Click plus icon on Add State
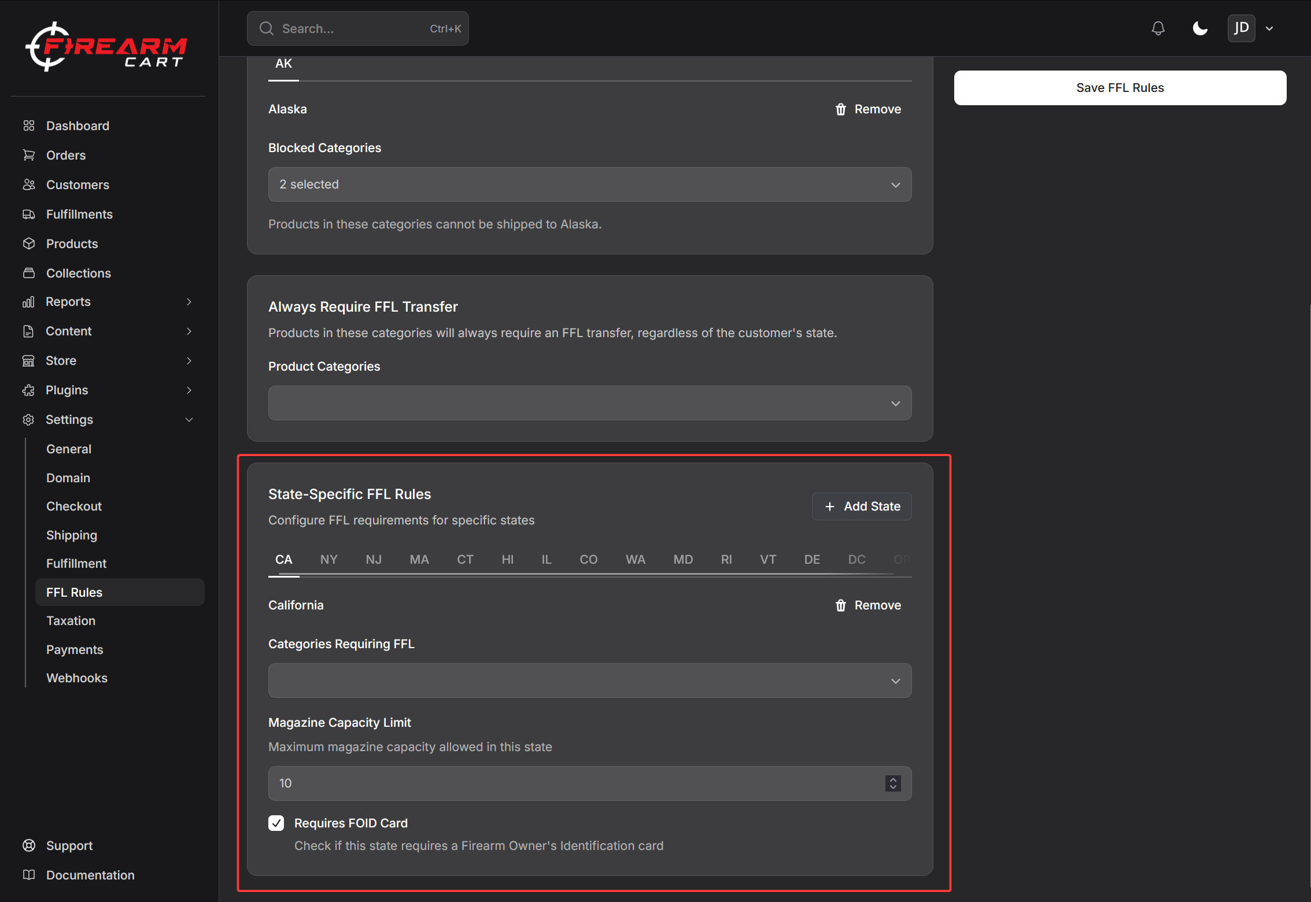 tap(830, 507)
